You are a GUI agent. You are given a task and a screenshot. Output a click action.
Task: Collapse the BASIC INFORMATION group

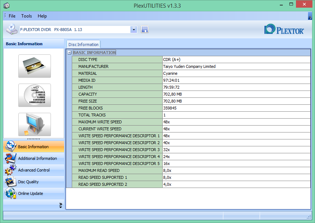(70, 53)
